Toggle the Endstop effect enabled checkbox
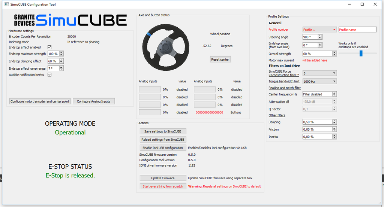 (49, 47)
